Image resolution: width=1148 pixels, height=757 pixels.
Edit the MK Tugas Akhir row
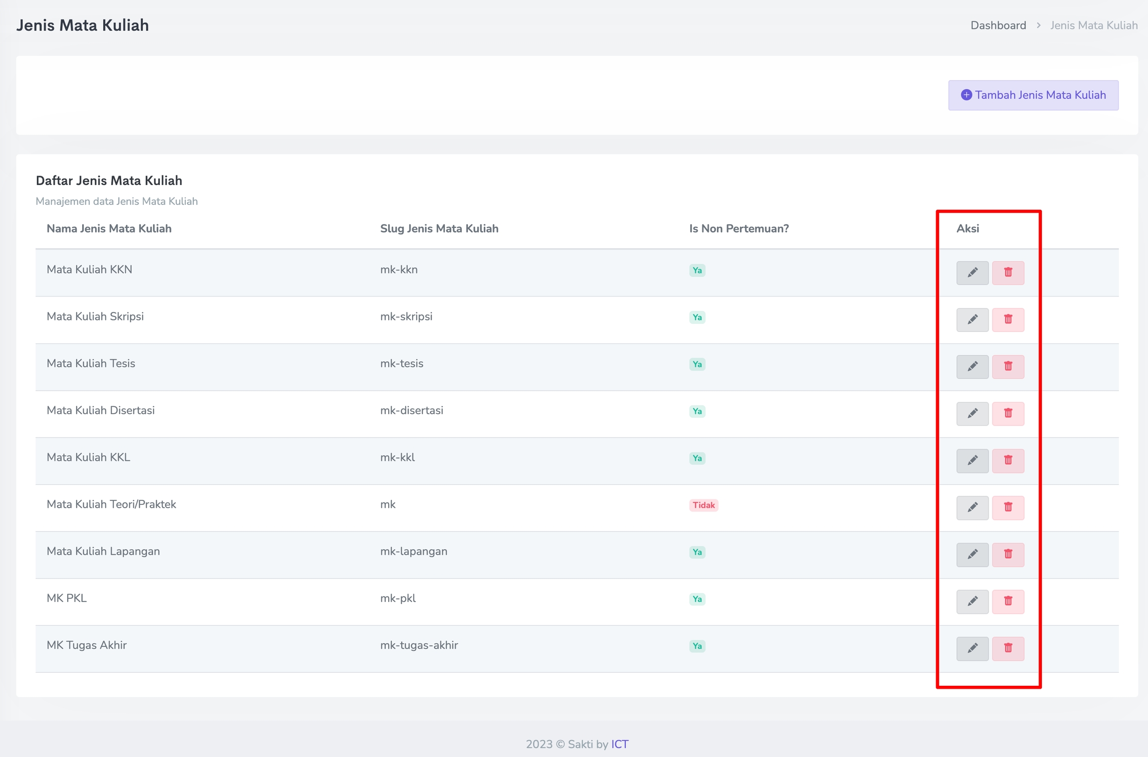pyautogui.click(x=972, y=648)
